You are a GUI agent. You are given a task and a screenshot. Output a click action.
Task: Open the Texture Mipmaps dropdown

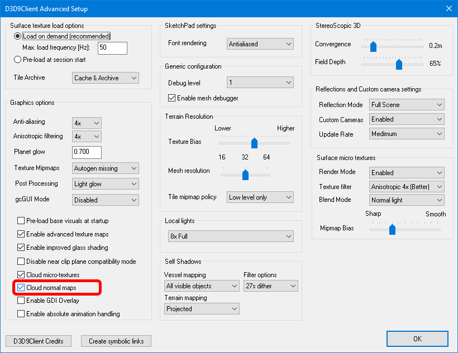click(106, 168)
